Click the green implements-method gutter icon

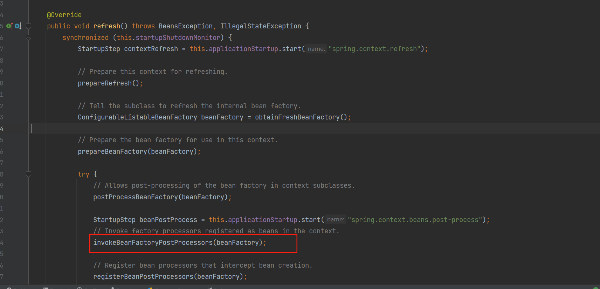tap(9, 26)
